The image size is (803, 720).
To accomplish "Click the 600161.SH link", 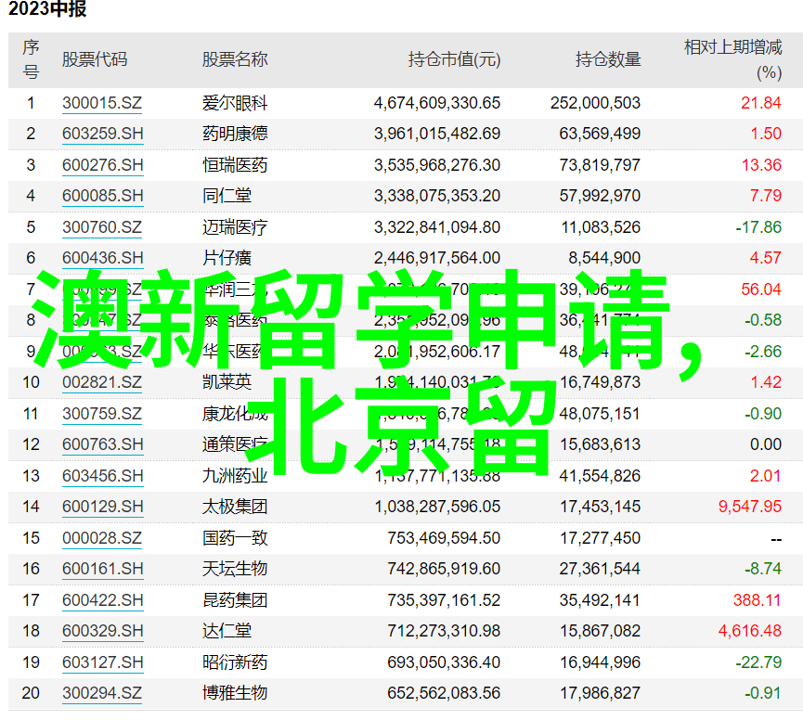I will point(103,569).
